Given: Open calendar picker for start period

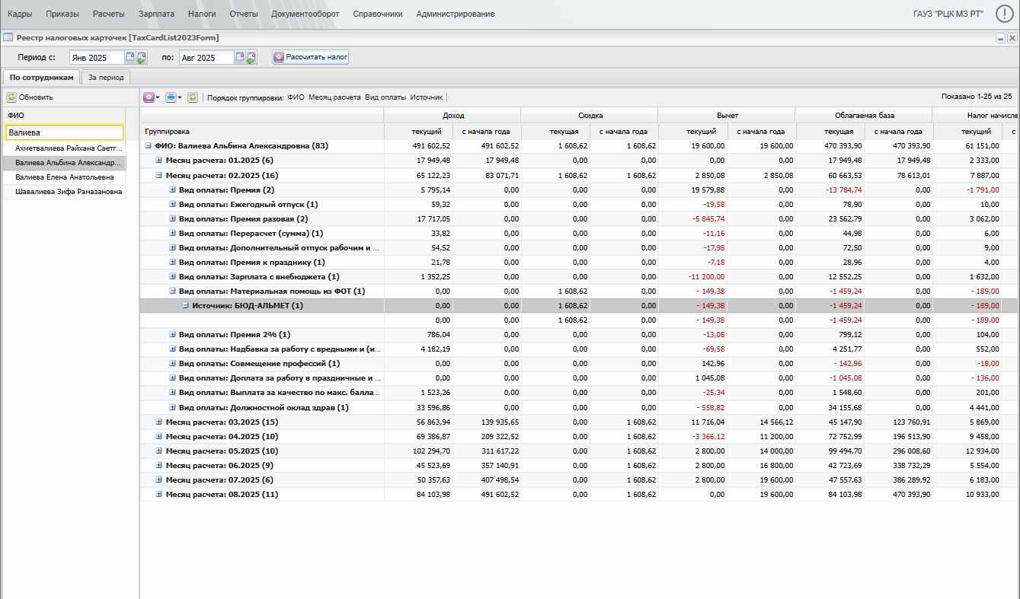Looking at the screenshot, I should pyautogui.click(x=130, y=57).
